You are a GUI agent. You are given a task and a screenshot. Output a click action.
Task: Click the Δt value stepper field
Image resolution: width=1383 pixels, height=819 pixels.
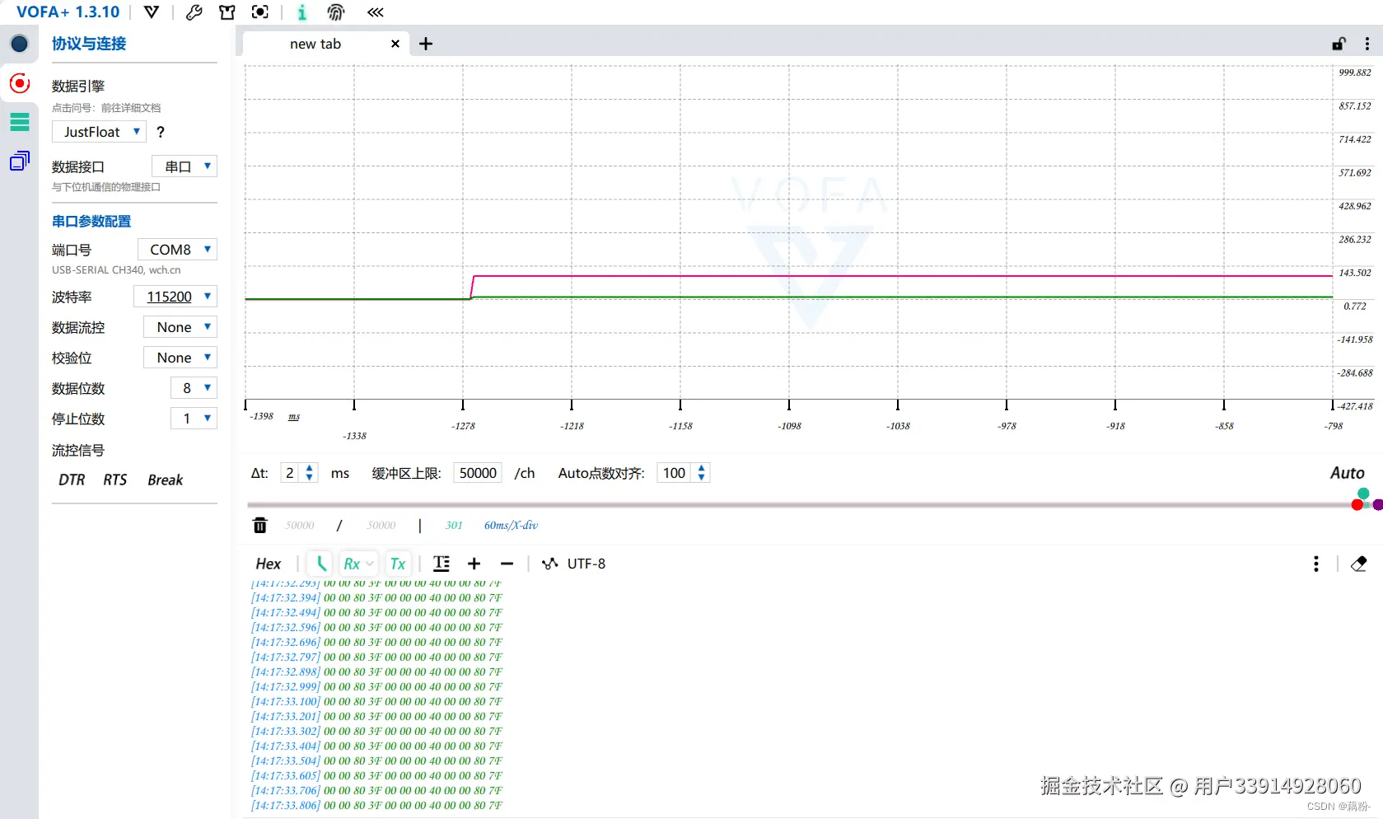tap(298, 473)
